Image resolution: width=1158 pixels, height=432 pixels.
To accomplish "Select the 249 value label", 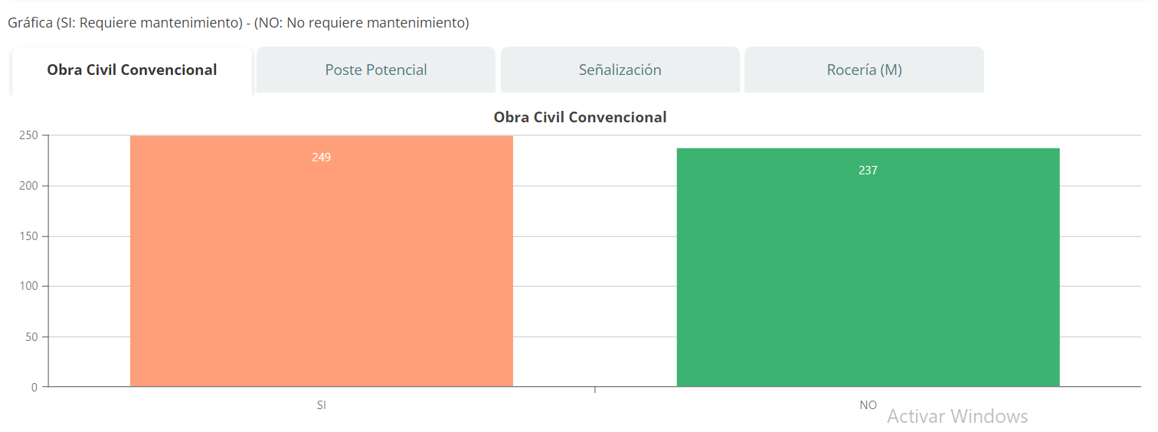I will (321, 158).
